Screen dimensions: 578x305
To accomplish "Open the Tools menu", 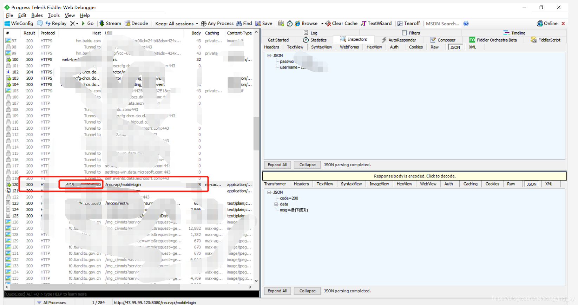I will tap(54, 15).
